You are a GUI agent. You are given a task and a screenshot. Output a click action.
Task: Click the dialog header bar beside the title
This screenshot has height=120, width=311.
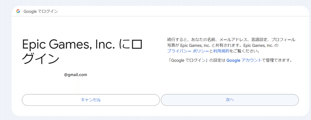(x=181, y=11)
